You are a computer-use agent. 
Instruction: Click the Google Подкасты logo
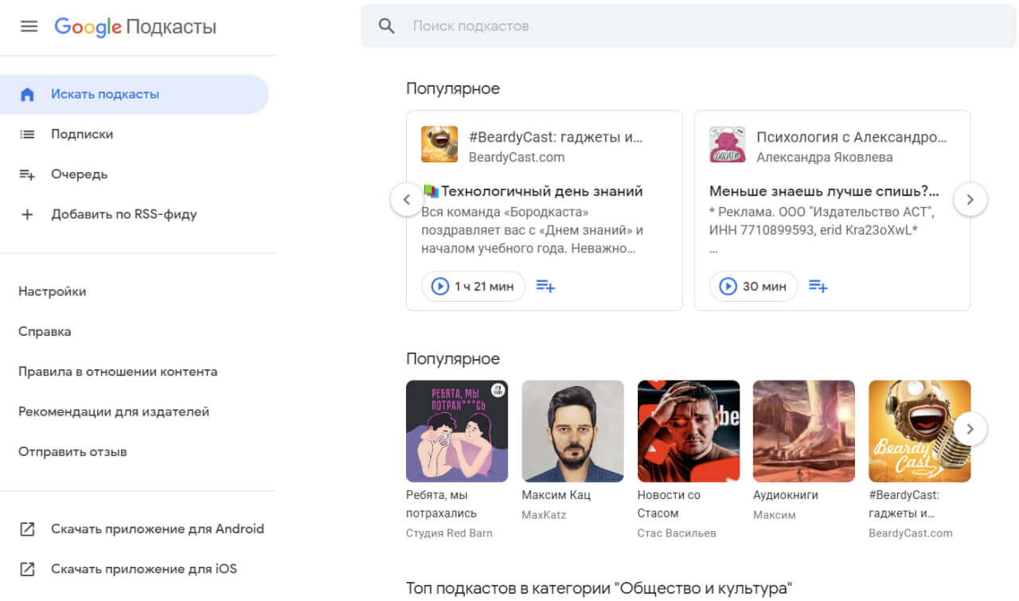tap(135, 26)
